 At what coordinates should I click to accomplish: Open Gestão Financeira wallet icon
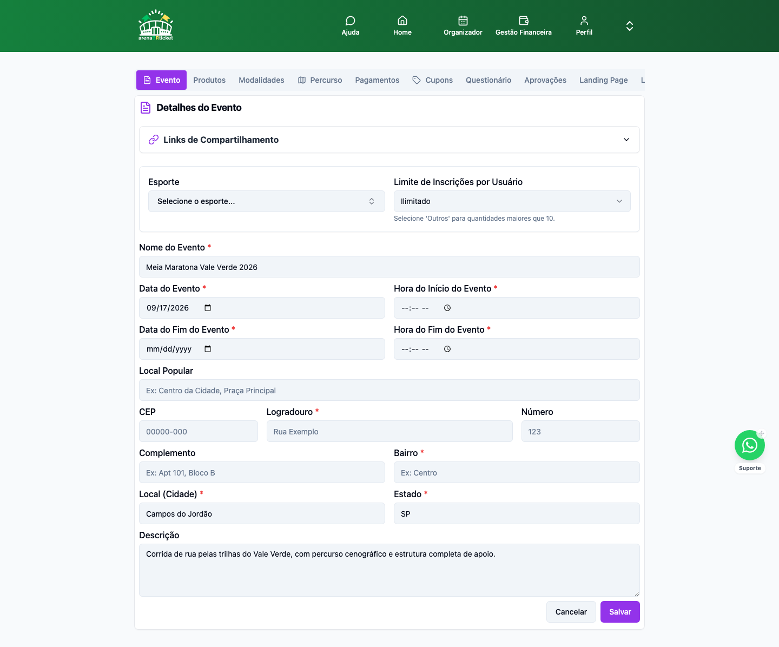click(x=524, y=21)
